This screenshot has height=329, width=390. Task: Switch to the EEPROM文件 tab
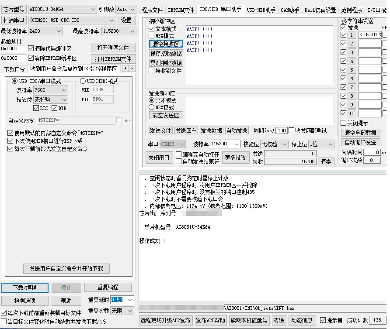click(x=181, y=10)
